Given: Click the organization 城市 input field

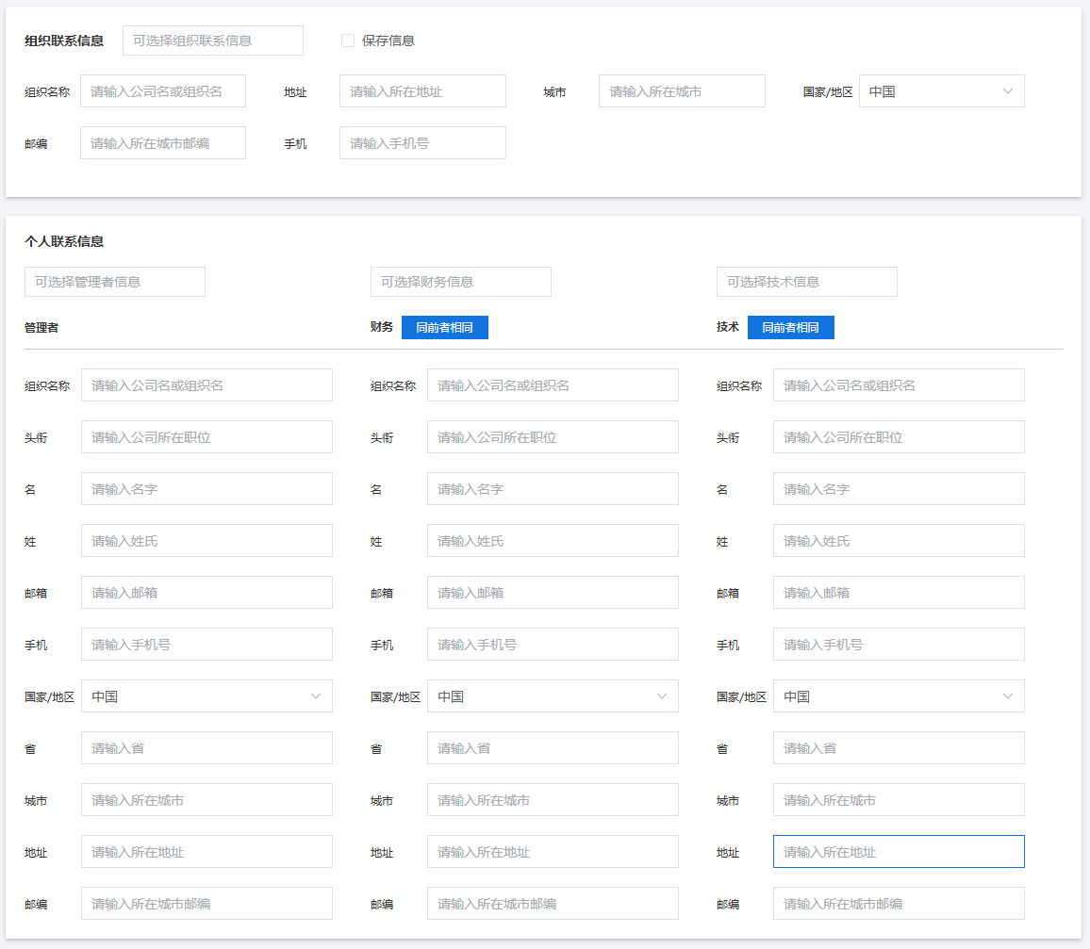Looking at the screenshot, I should [x=682, y=91].
